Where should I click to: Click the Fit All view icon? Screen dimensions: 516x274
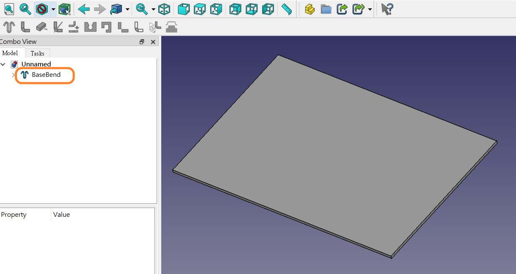[x=9, y=8]
